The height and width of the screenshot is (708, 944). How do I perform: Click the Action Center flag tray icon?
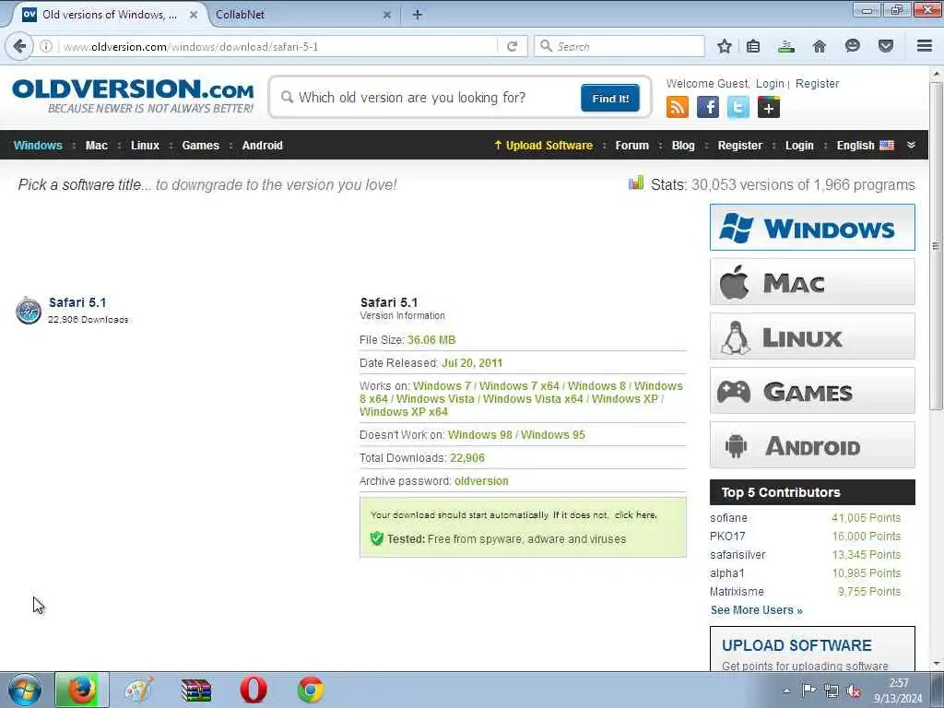coord(808,690)
